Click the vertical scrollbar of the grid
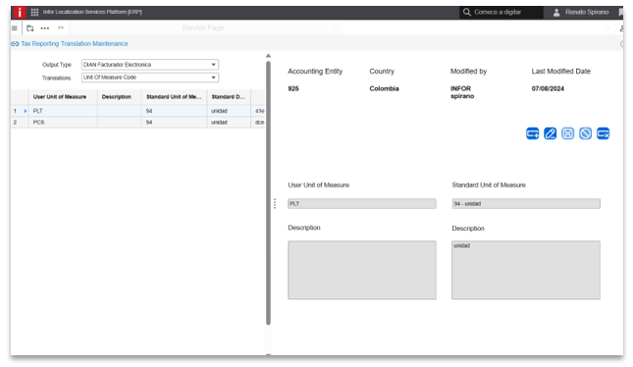633x367 pixels. point(268,193)
